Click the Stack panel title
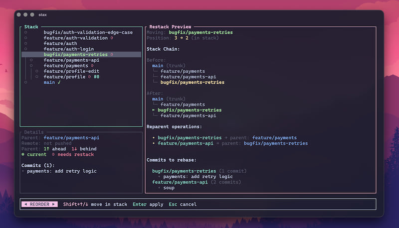Screen dimensions: 399x228 [31, 26]
